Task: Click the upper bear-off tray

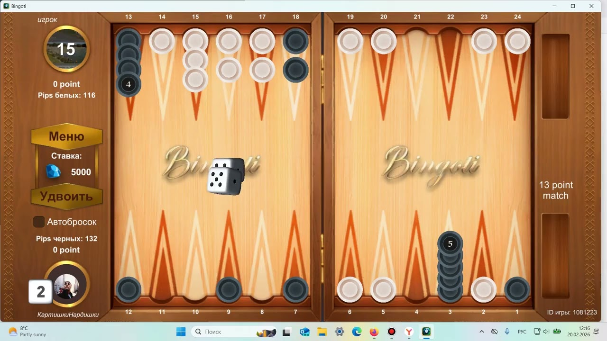Action: click(x=555, y=76)
